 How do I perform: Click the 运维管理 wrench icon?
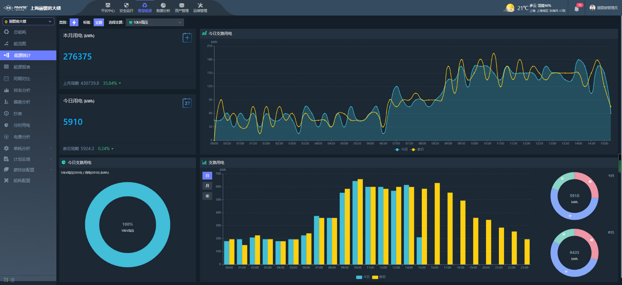pyautogui.click(x=200, y=7)
